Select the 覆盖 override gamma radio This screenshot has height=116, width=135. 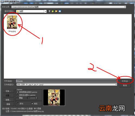coord(17,98)
